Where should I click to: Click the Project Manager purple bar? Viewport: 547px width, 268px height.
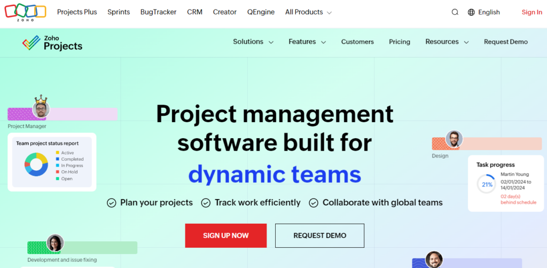click(62, 114)
